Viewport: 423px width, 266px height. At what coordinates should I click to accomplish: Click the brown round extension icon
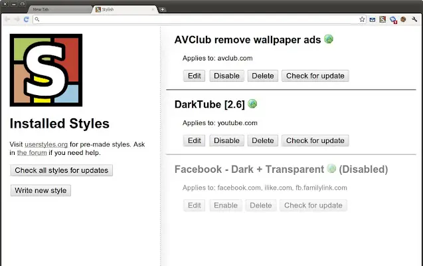(403, 19)
